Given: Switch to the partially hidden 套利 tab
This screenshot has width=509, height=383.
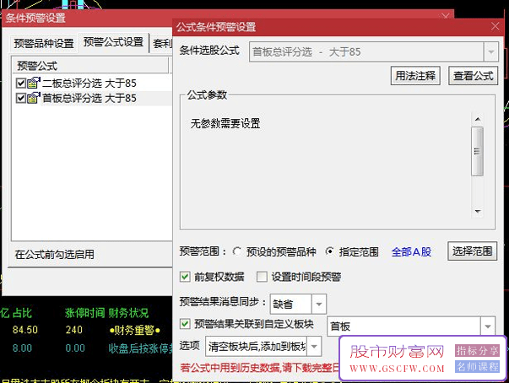Looking at the screenshot, I should coord(162,43).
